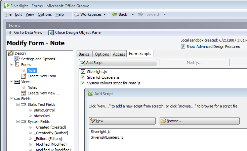Switch to the Options tab
This screenshot has width=247, height=151.
pyautogui.click(x=102, y=54)
